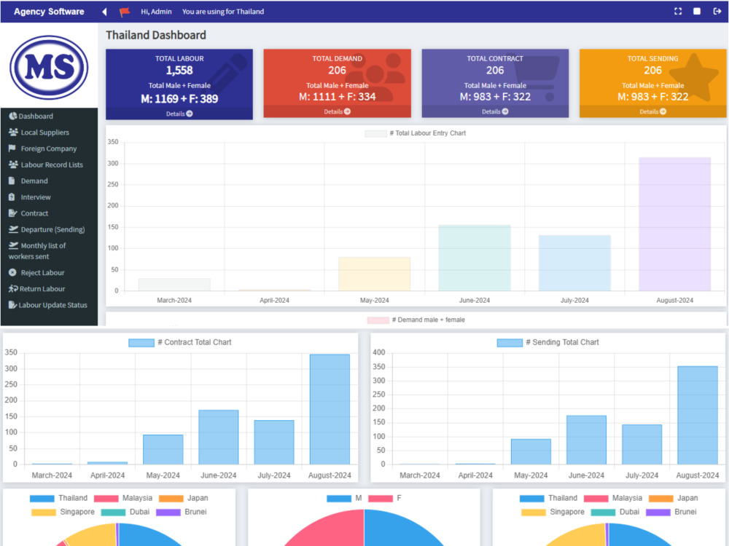The width and height of the screenshot is (729, 546).
Task: Toggle Brunei legend in left pie chart
Action: coord(182,512)
